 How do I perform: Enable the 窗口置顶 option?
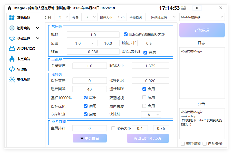coord(183,144)
